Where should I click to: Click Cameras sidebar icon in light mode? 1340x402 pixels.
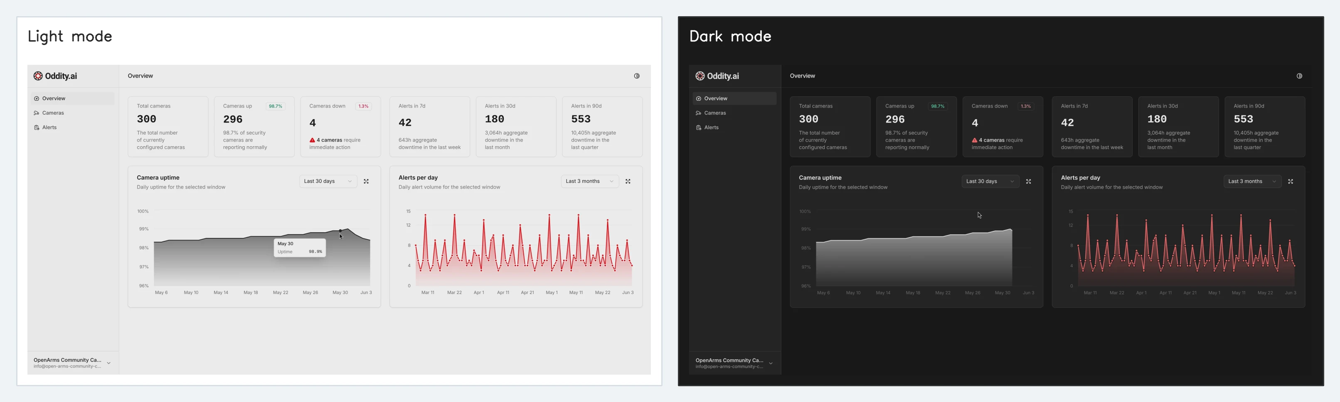37,113
